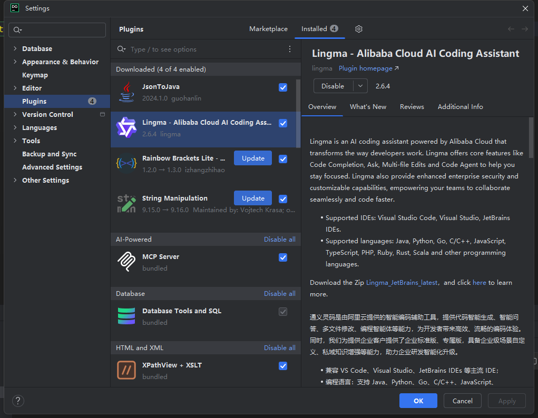The width and height of the screenshot is (538, 418).
Task: Expand the Editor settings node
Action: point(15,88)
